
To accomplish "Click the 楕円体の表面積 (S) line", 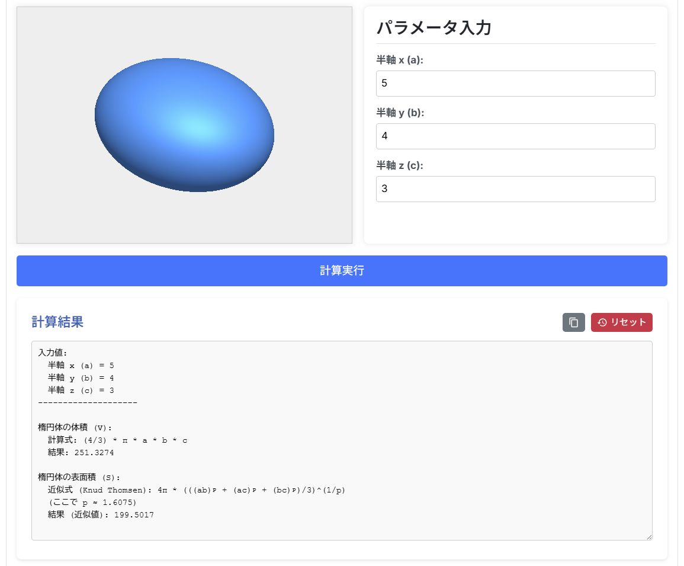I will (x=79, y=477).
